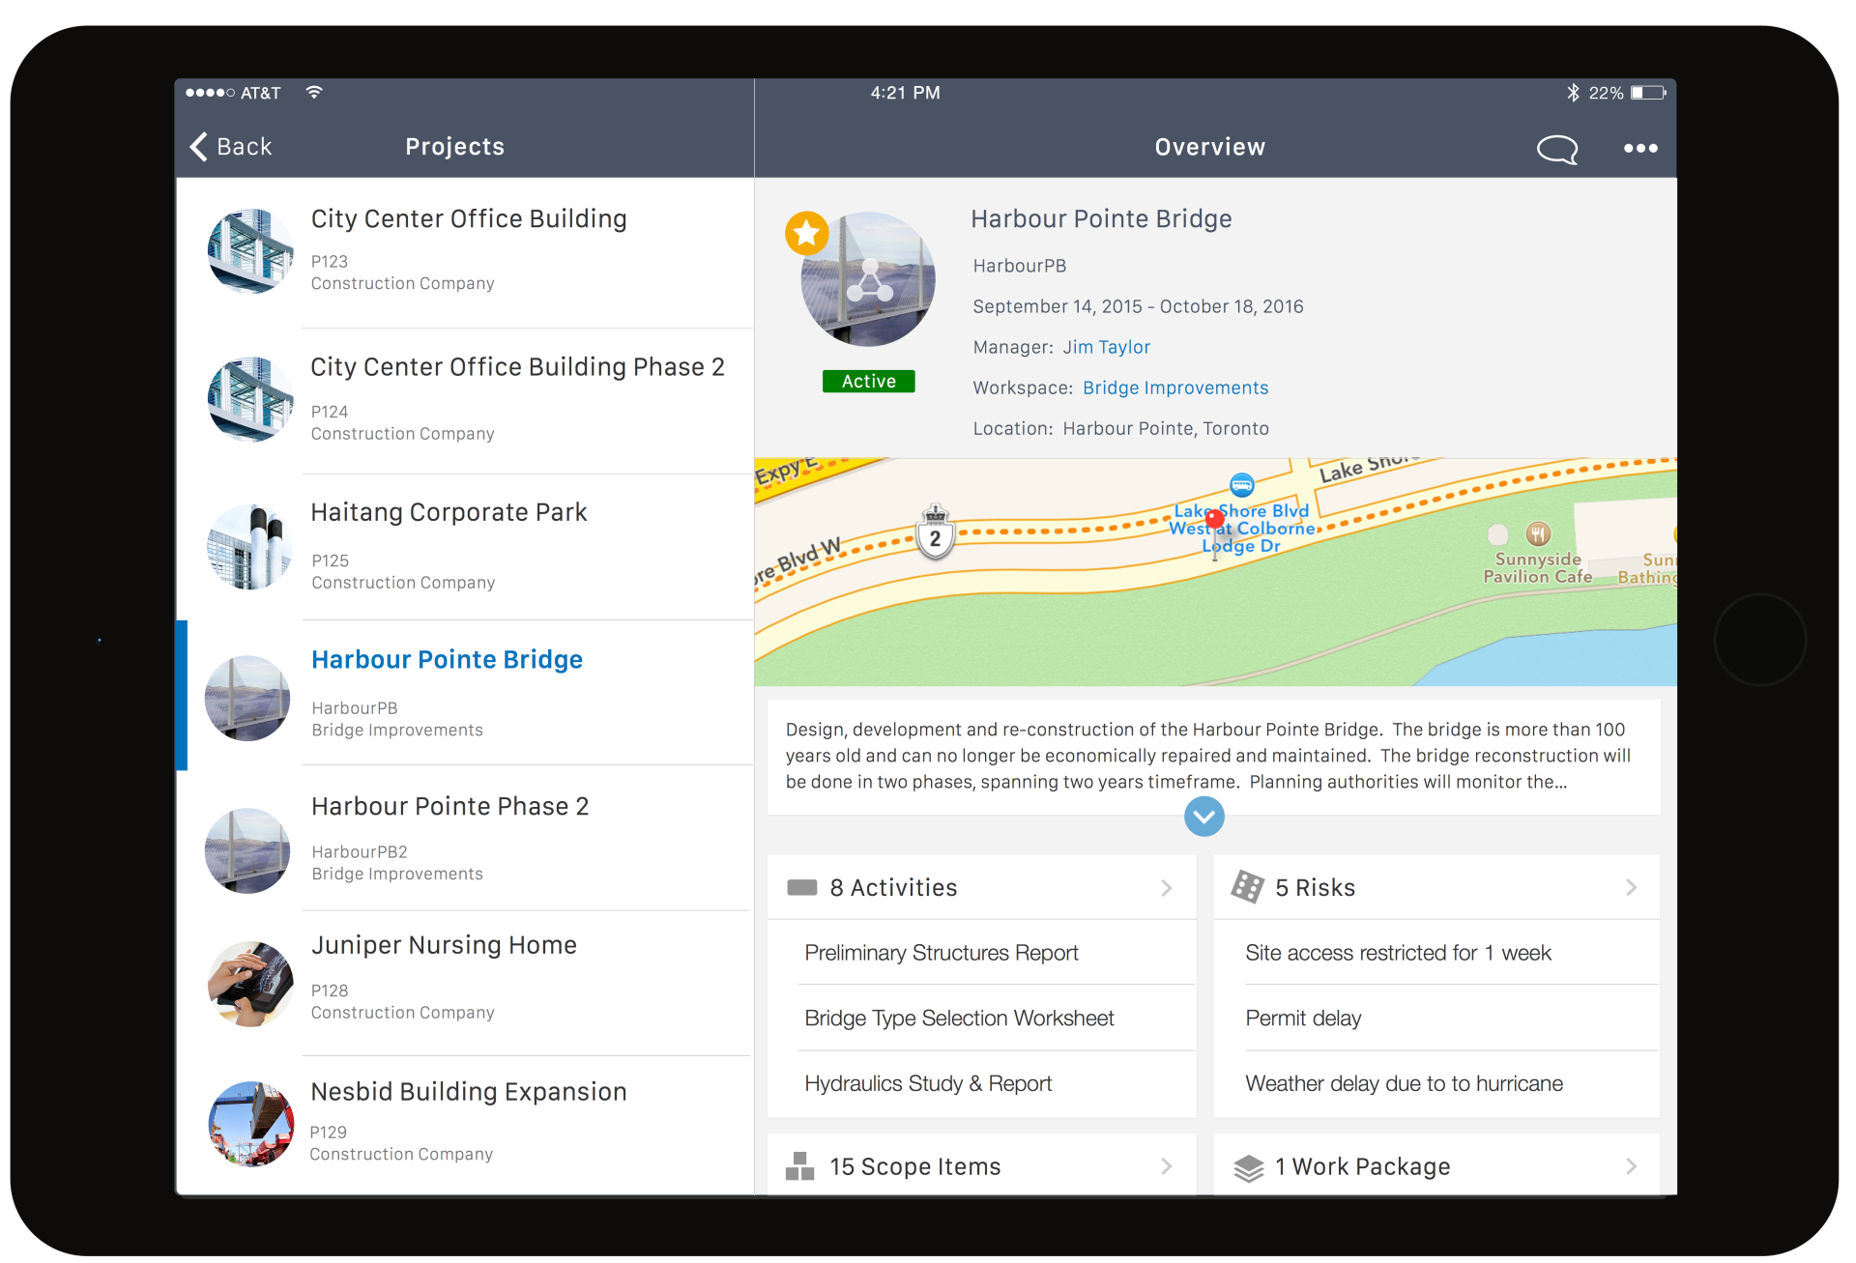1856x1263 pixels.
Task: Go Back from Projects list
Action: pos(231,147)
